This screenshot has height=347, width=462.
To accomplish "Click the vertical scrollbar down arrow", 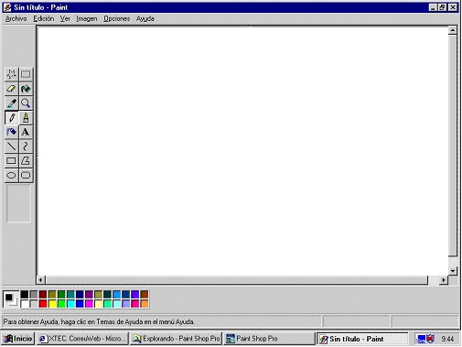I will pos(453,271).
